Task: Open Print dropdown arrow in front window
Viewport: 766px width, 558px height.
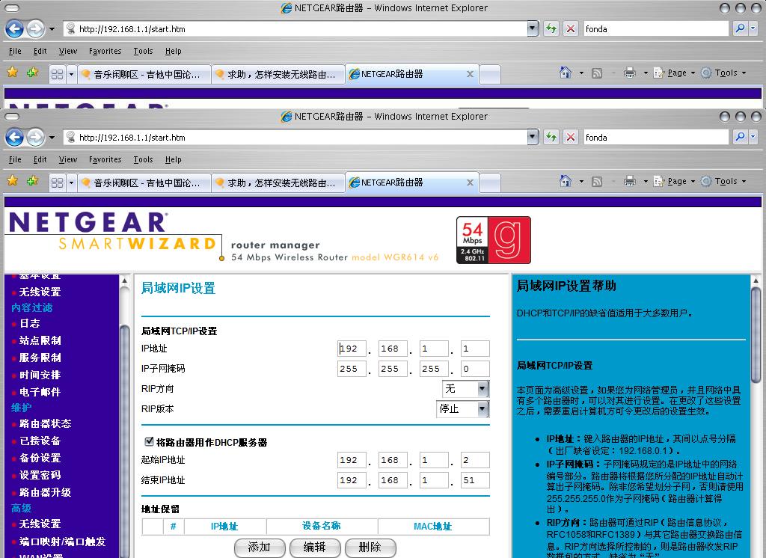Action: tap(646, 181)
